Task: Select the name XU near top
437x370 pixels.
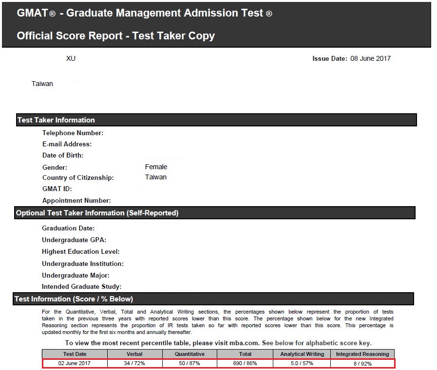Action: 71,58
